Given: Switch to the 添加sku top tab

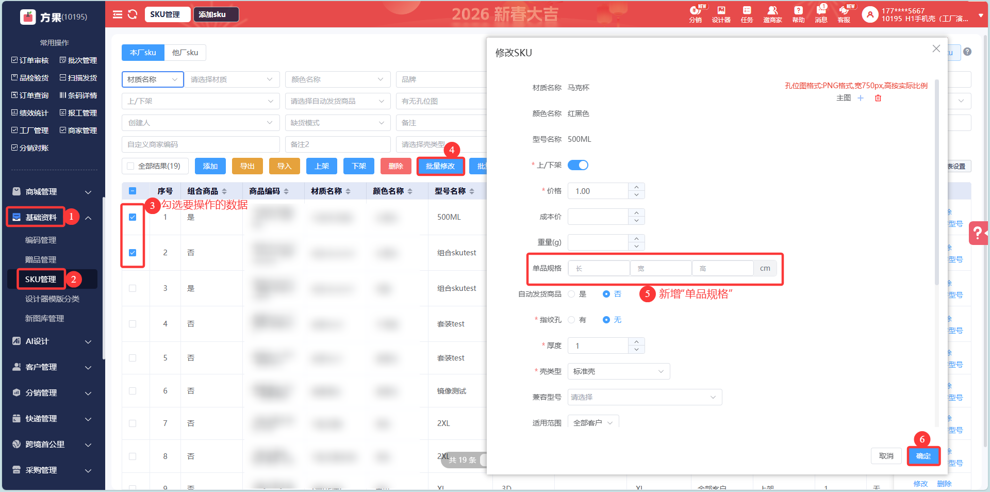Looking at the screenshot, I should point(216,14).
